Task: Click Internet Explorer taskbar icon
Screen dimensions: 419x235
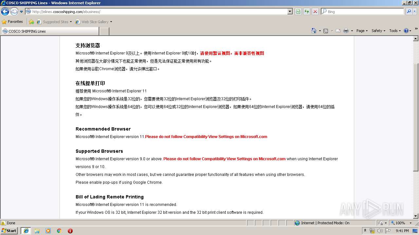Action: point(26,231)
